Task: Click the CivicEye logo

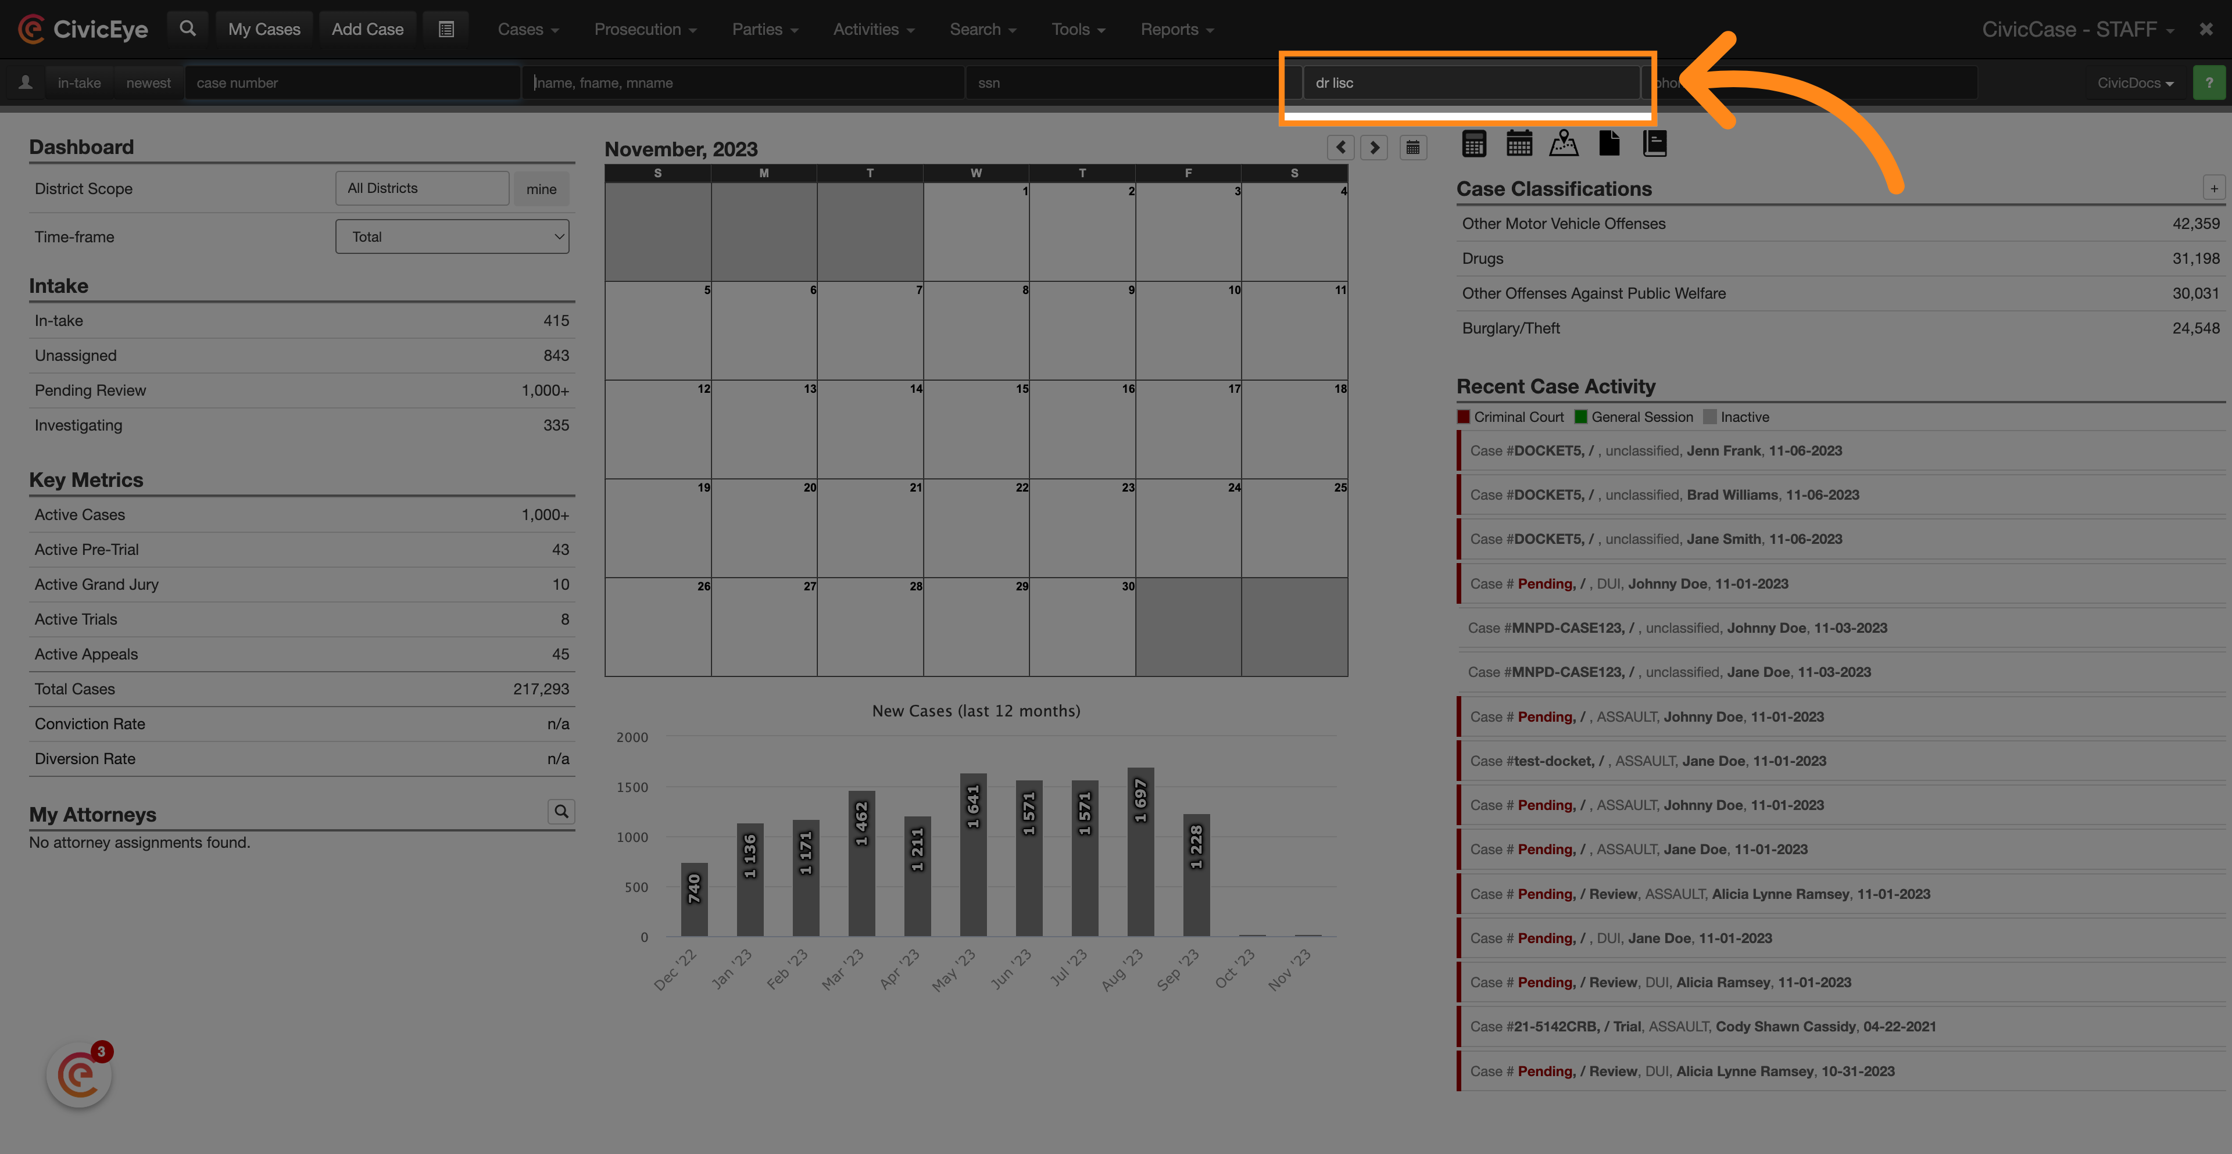Action: pyautogui.click(x=83, y=30)
